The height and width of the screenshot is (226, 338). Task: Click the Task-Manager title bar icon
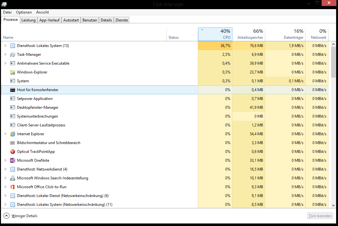point(4,4)
